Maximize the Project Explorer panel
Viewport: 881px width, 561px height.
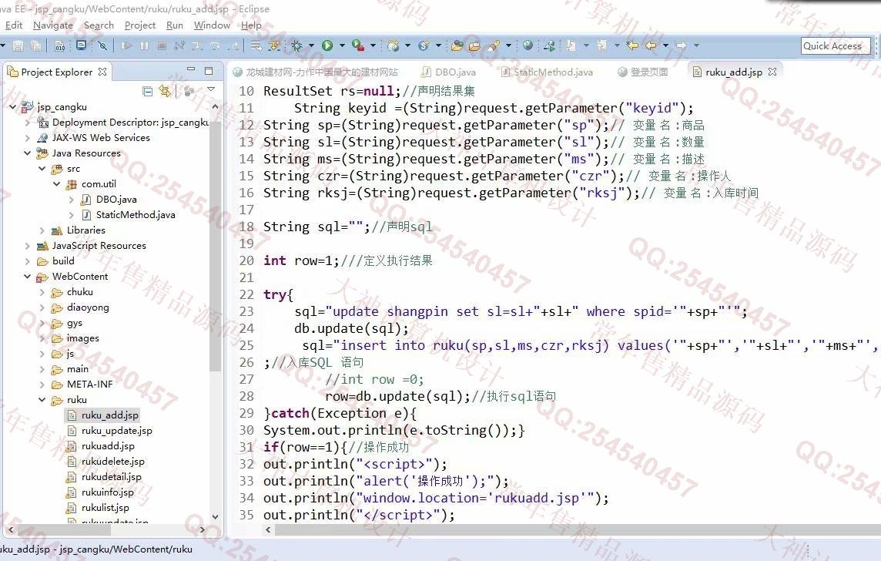click(209, 71)
